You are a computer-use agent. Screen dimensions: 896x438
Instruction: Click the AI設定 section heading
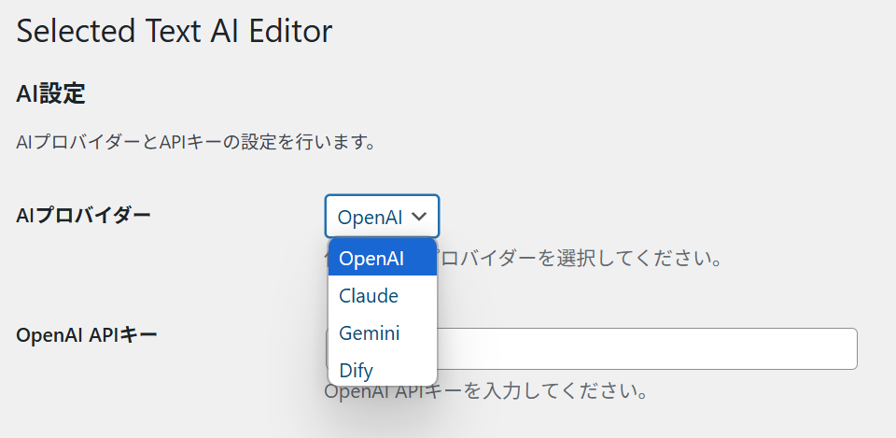tap(50, 93)
